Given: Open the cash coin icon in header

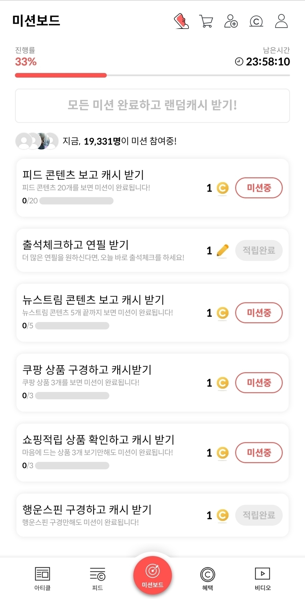Looking at the screenshot, I should point(256,21).
